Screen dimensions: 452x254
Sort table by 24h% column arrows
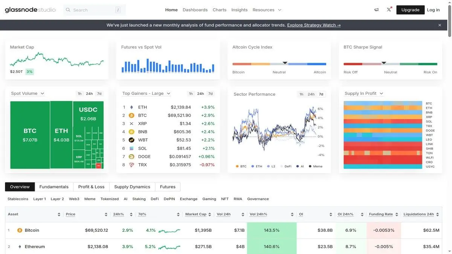131,214
